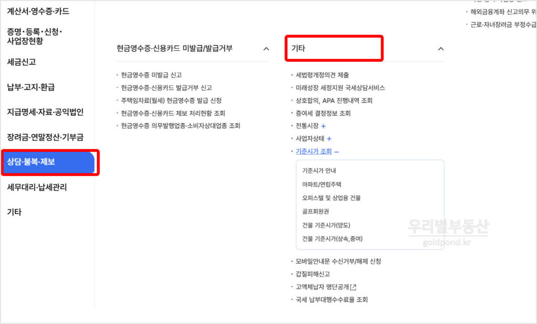Open 주택임차료(월세) 현금영수증 발급 신청
537x324 pixels.
[171, 100]
